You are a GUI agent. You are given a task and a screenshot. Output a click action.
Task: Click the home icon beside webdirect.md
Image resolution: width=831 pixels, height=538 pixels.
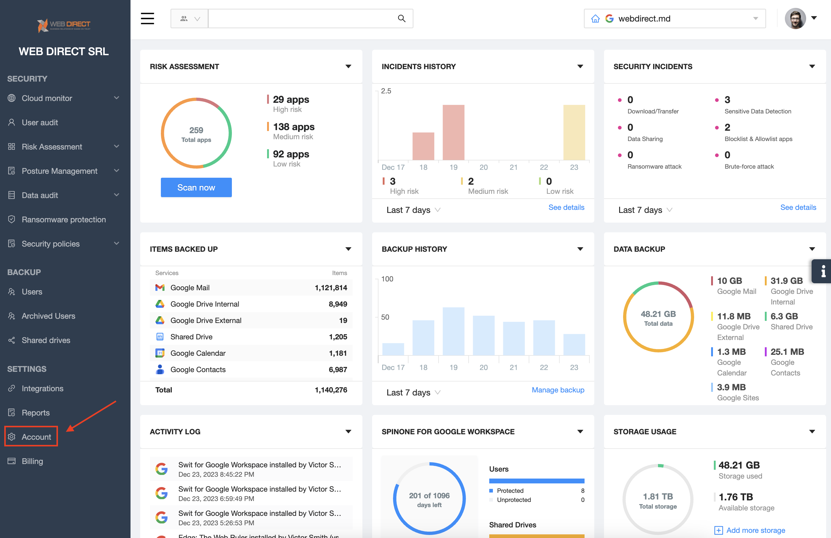click(x=595, y=18)
